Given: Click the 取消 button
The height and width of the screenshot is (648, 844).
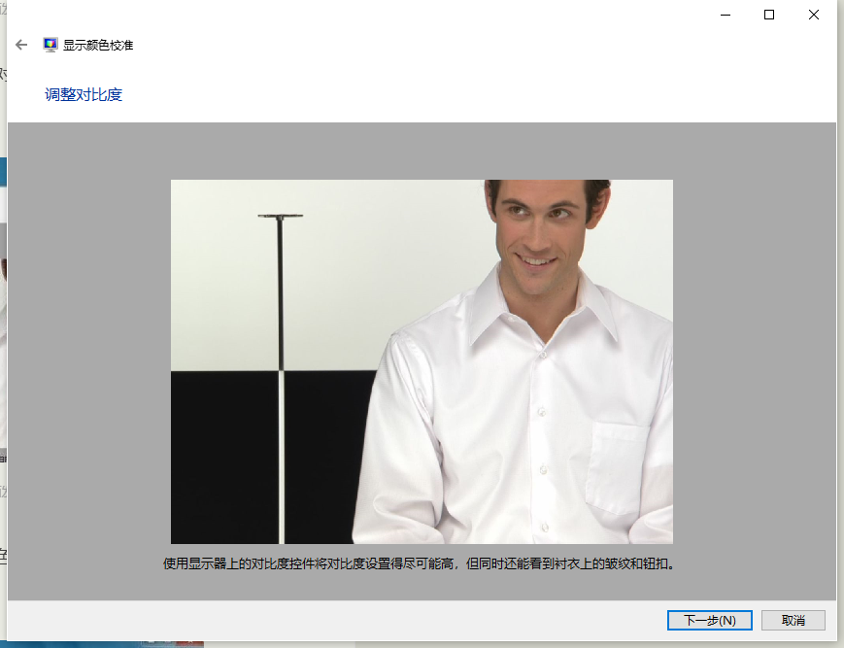Looking at the screenshot, I should click(x=792, y=620).
